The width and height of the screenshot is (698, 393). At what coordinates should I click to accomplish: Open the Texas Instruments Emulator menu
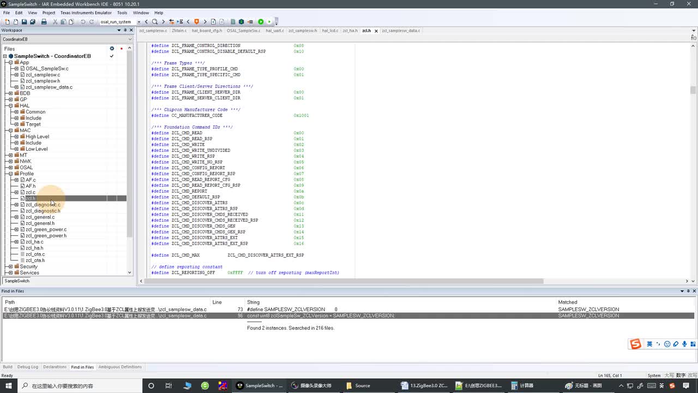click(86, 13)
